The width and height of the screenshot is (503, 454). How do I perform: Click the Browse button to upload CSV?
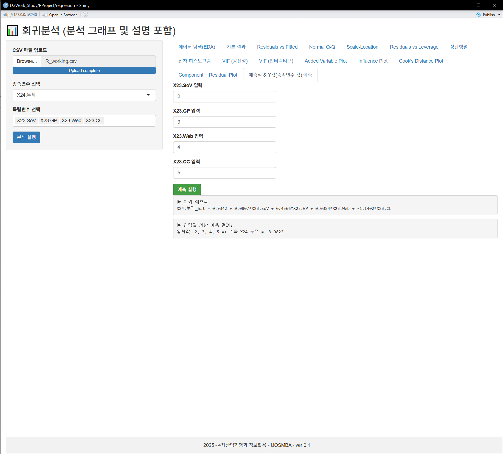click(x=27, y=61)
